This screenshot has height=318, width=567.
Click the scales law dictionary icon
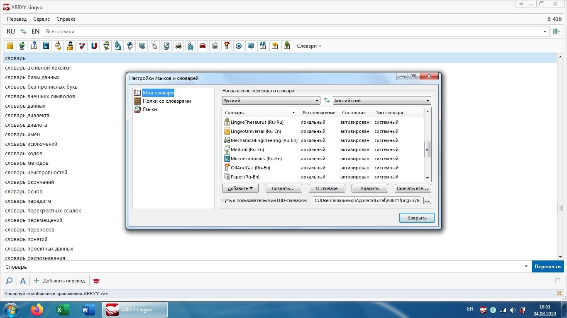58,46
